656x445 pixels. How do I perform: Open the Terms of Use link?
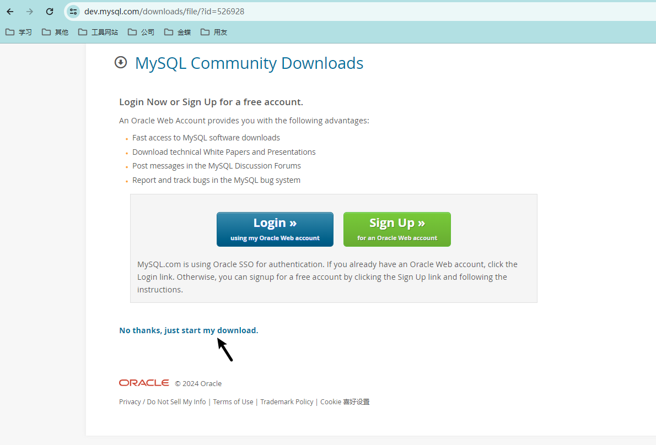pos(233,402)
